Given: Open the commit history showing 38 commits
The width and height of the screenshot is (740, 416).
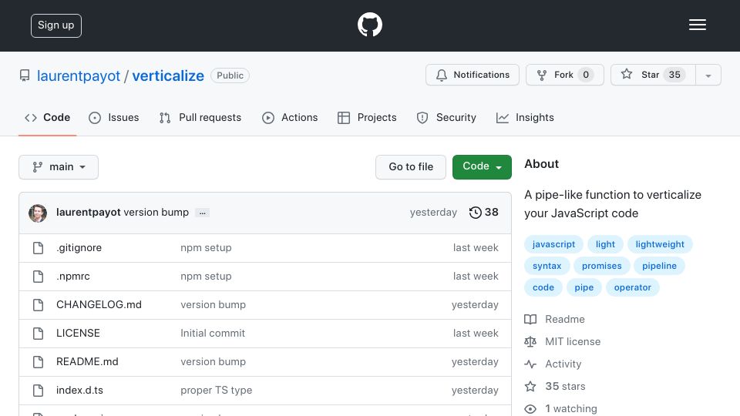Looking at the screenshot, I should [484, 213].
